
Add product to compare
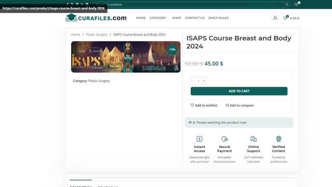239,105
